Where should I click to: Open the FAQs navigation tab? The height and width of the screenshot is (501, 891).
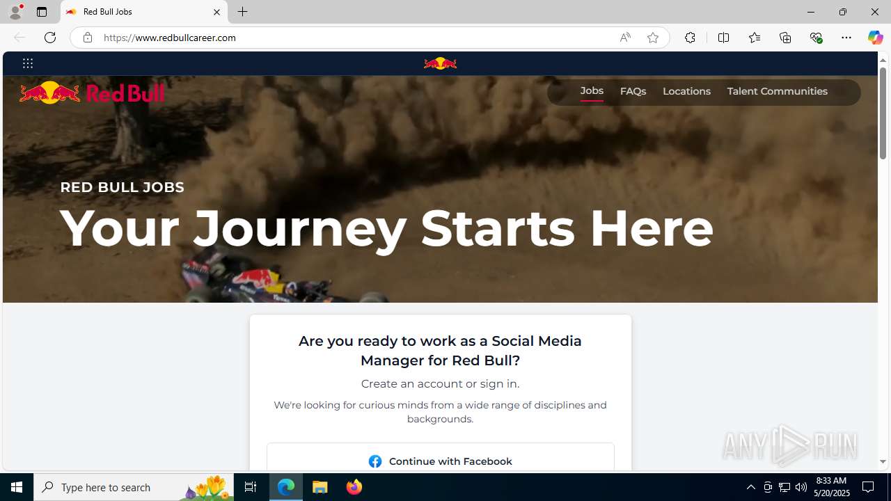[633, 91]
